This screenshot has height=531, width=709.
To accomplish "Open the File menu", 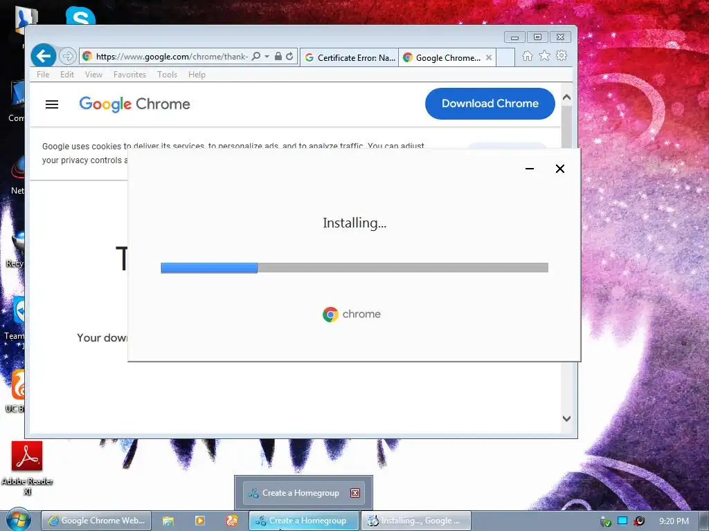I will coord(43,75).
